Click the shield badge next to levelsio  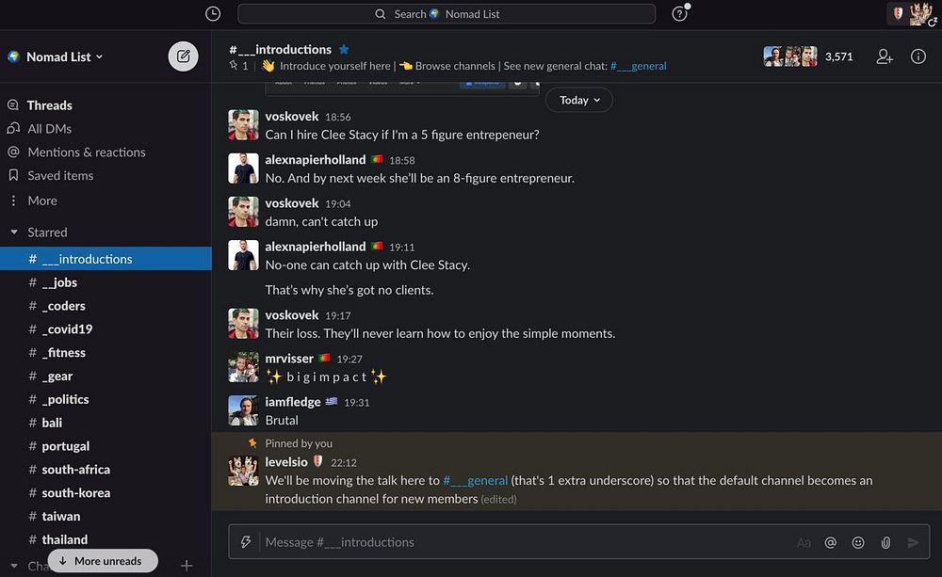317,461
